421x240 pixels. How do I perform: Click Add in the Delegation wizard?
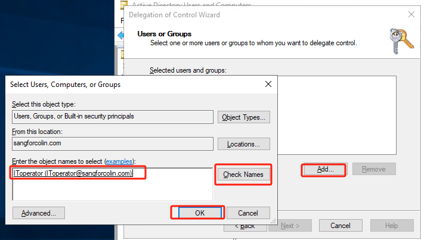(325, 169)
